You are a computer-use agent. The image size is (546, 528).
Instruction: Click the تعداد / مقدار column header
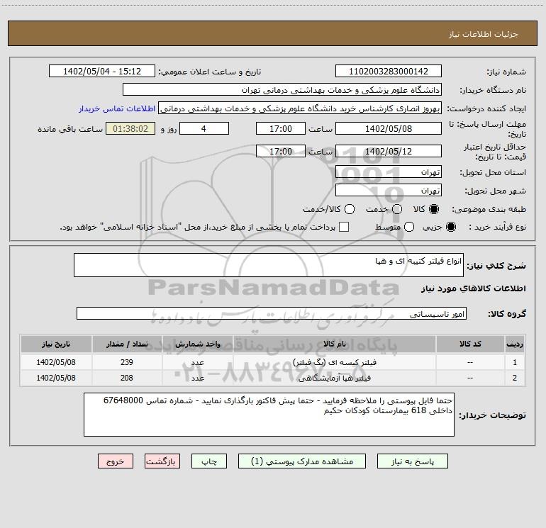(127, 344)
